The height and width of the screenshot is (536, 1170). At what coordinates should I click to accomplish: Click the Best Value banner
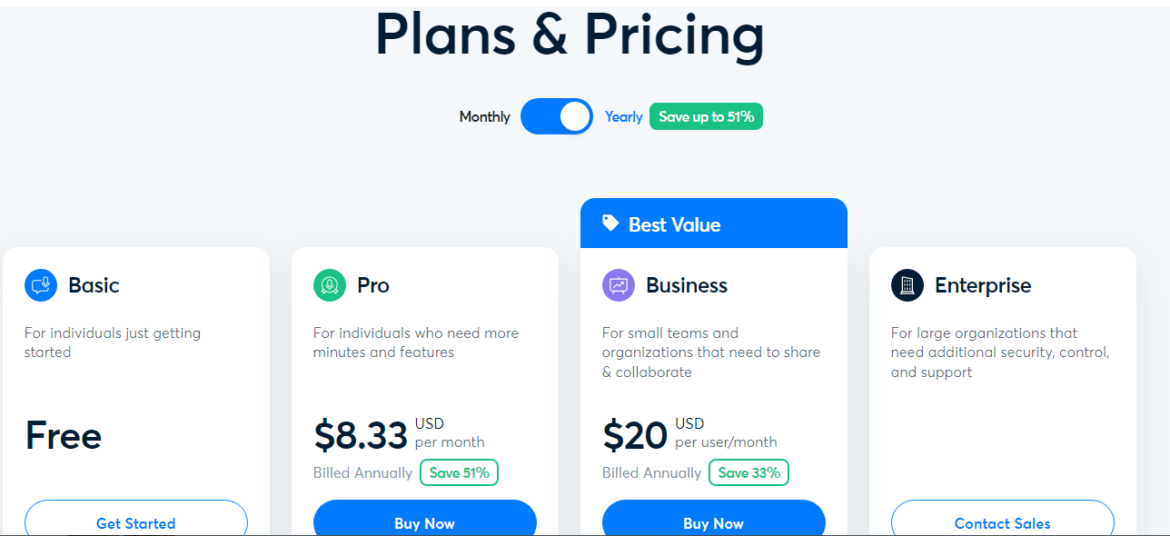point(713,223)
